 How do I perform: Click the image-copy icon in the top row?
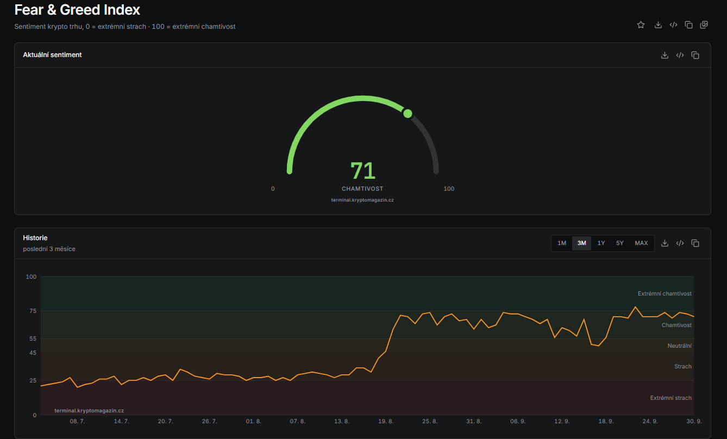[x=704, y=24]
